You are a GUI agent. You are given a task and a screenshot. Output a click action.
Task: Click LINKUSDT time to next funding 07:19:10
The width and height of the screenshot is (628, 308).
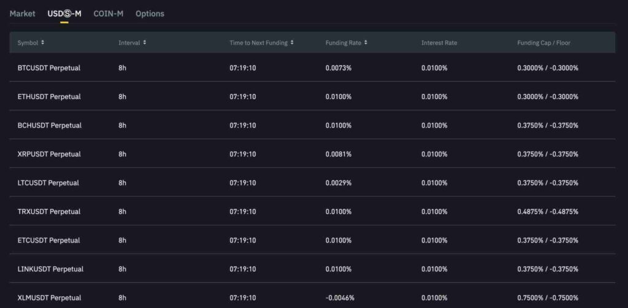point(243,269)
